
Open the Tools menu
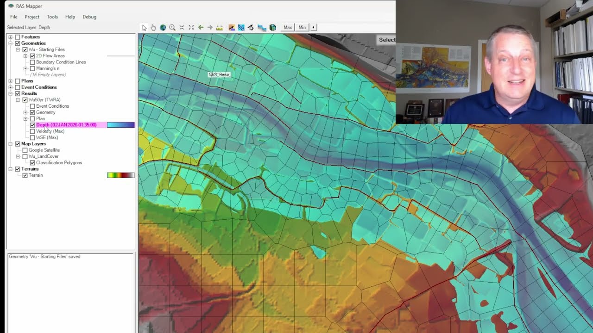pyautogui.click(x=52, y=17)
